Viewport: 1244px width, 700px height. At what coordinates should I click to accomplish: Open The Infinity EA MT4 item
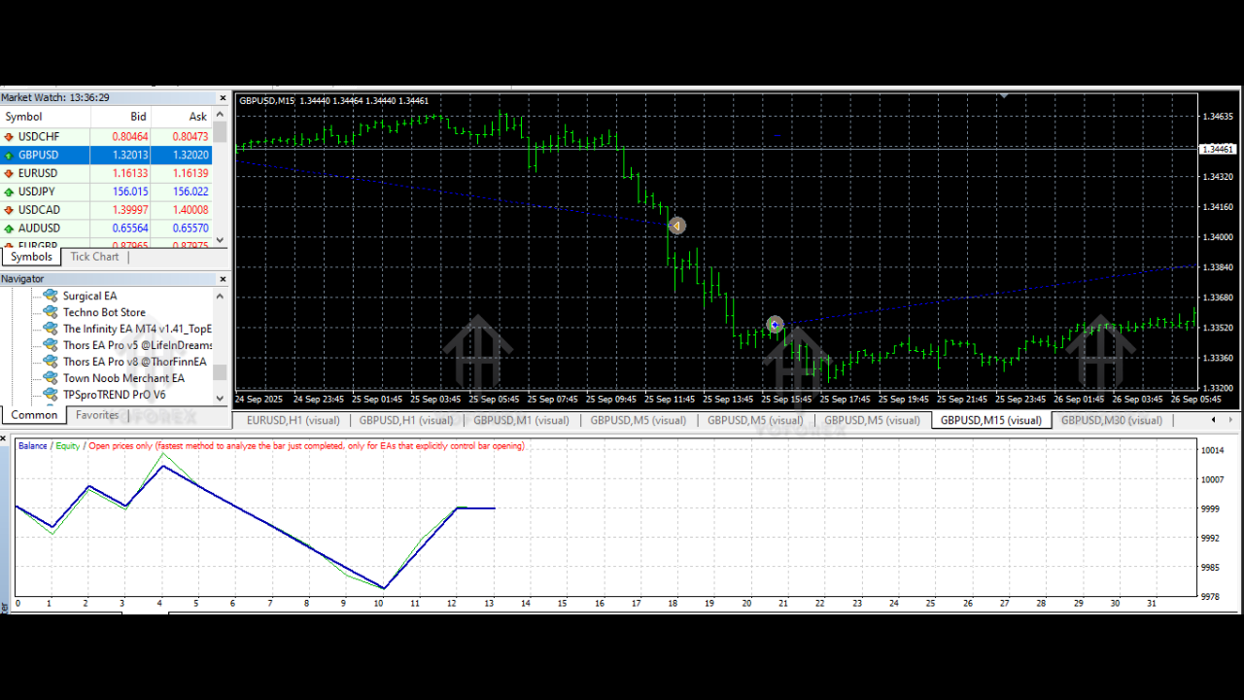[137, 329]
